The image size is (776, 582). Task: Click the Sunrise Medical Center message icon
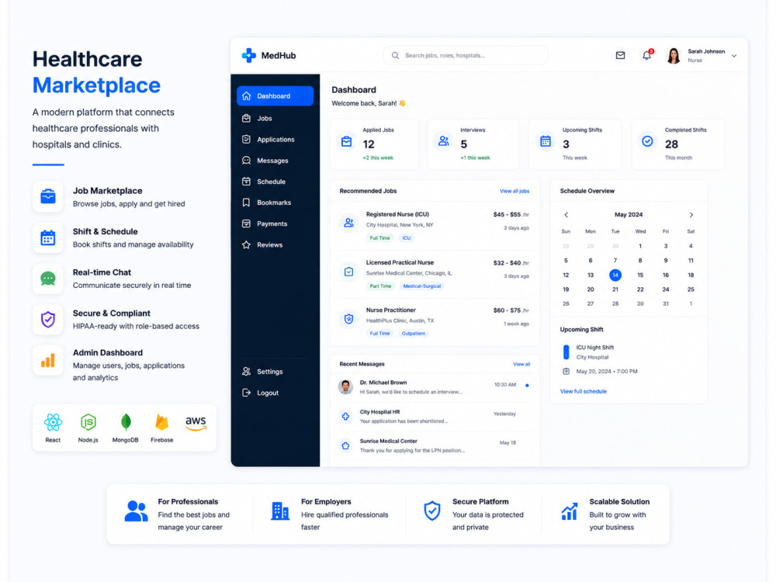(x=345, y=446)
